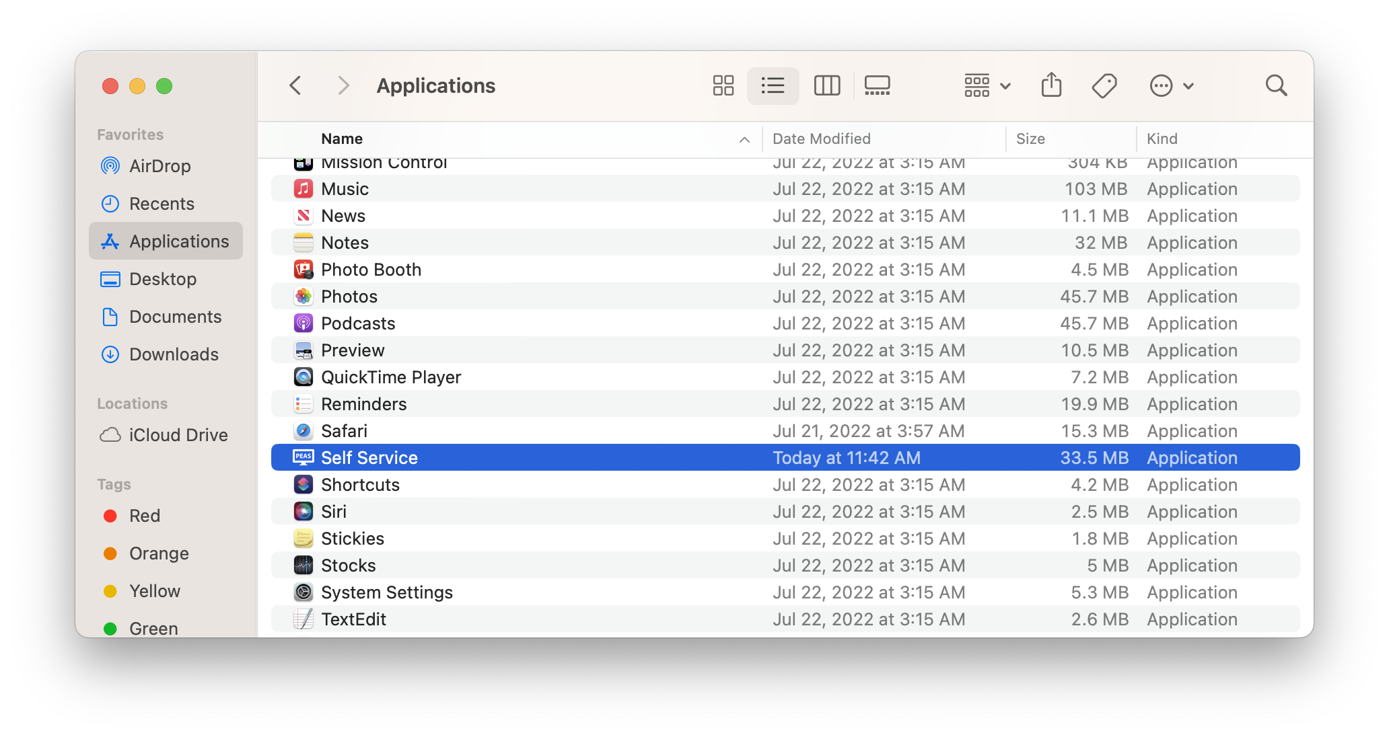Sort by Size column header
This screenshot has width=1389, height=737.
coord(1030,139)
